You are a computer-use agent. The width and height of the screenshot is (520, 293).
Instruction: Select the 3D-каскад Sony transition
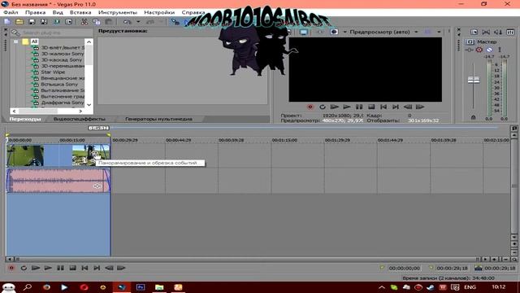pos(62,59)
